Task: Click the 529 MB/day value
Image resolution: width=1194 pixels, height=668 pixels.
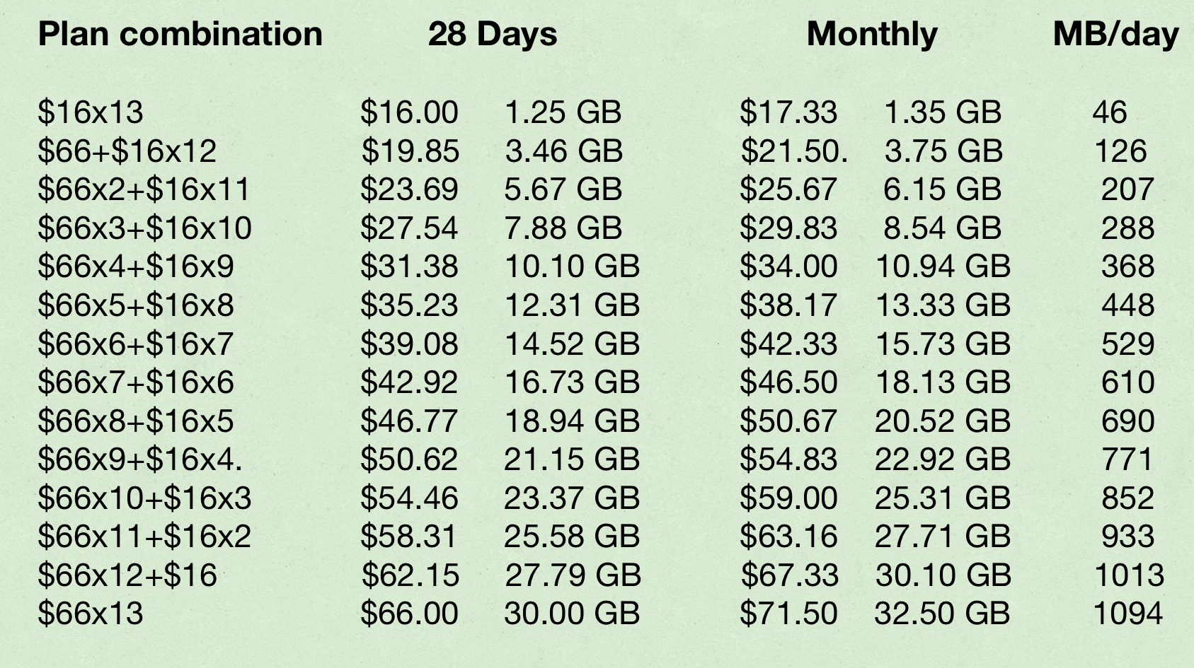Action: click(x=1127, y=344)
